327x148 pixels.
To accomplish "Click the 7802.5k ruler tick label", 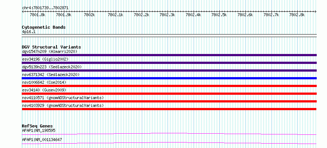I will [x=219, y=15].
